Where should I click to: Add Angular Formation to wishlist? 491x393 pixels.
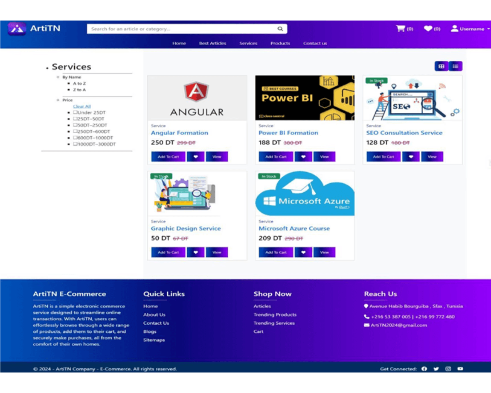pyautogui.click(x=196, y=156)
